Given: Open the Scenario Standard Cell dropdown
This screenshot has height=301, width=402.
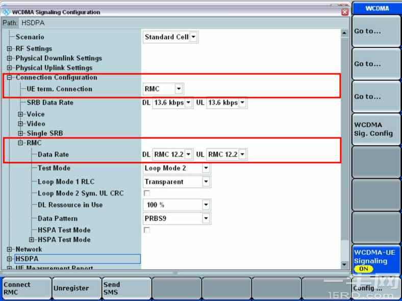Looking at the screenshot, I should click(194, 37).
